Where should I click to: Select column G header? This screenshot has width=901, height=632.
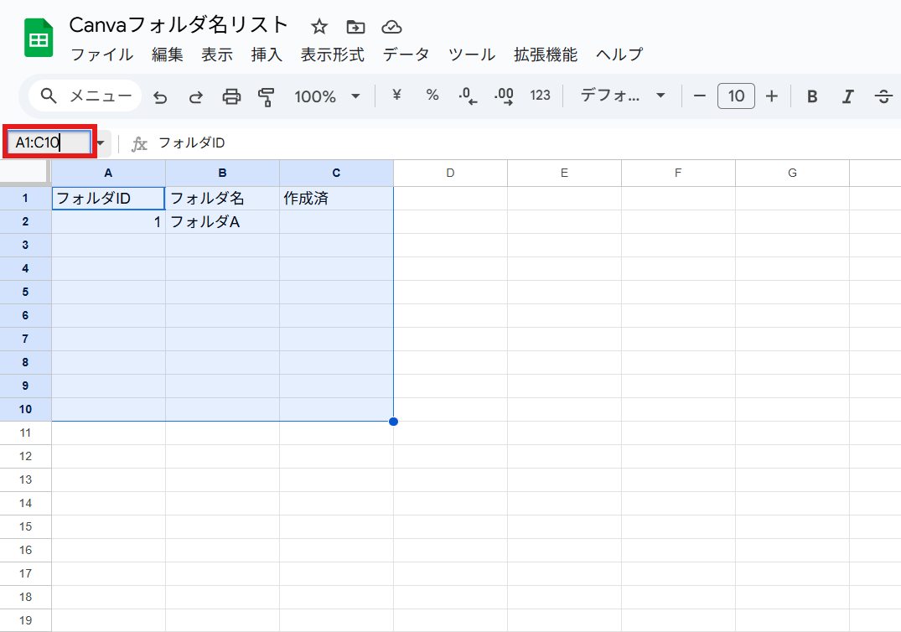[792, 173]
